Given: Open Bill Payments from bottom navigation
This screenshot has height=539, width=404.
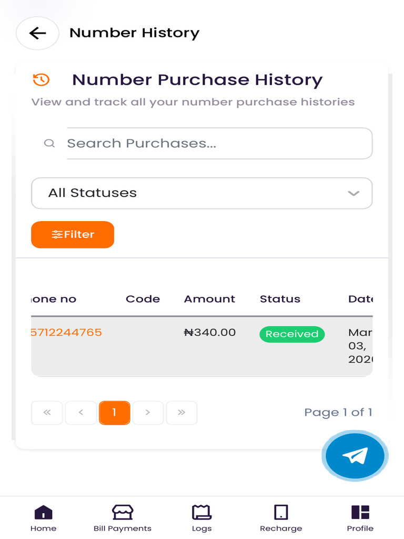Looking at the screenshot, I should [x=122, y=518].
